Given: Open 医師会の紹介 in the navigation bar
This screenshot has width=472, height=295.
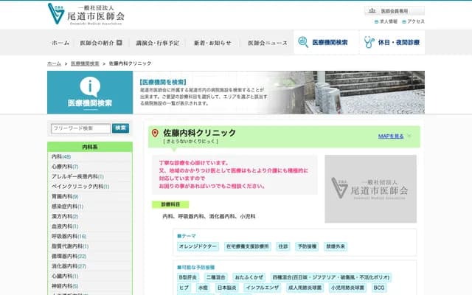Looking at the screenshot, I should [x=97, y=43].
